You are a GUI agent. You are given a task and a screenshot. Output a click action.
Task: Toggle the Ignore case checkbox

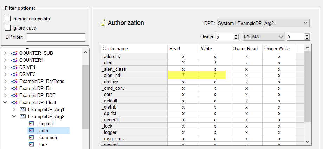(8, 28)
